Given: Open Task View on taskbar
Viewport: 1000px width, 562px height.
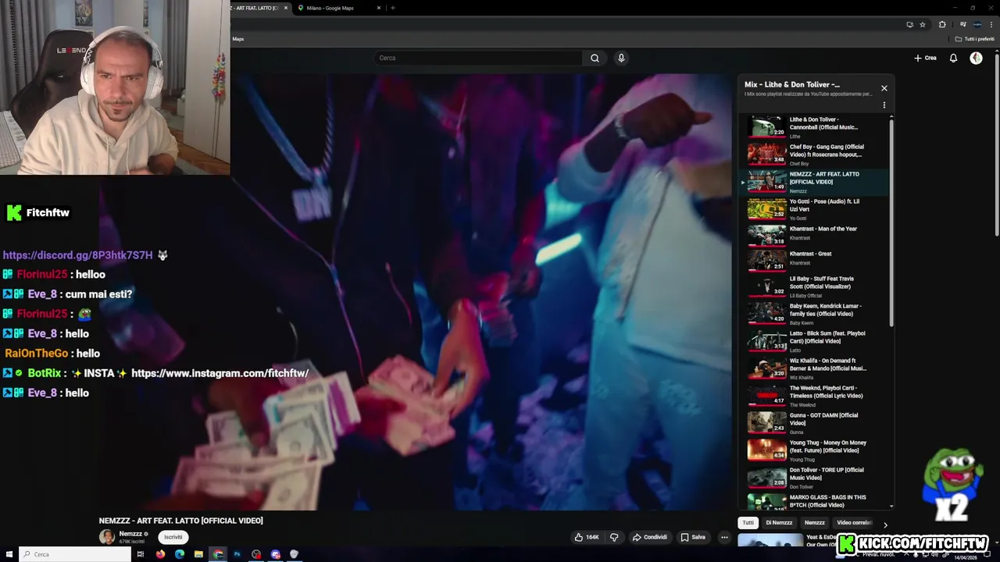Looking at the screenshot, I should point(141,554).
